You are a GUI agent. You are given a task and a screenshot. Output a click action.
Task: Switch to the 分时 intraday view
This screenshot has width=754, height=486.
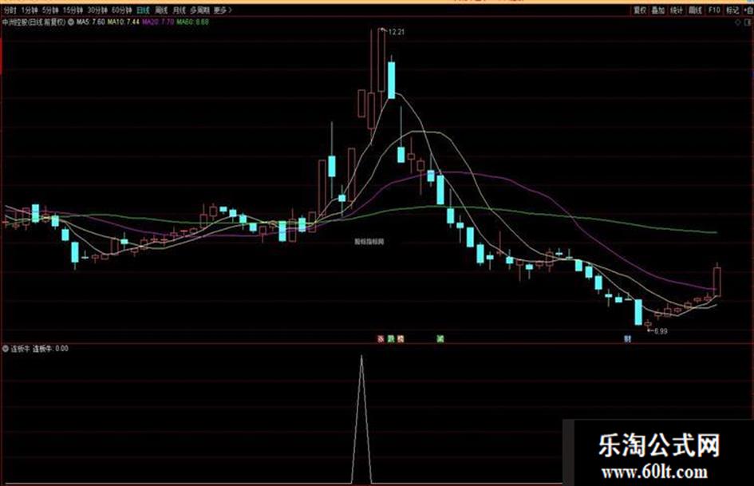coord(10,10)
